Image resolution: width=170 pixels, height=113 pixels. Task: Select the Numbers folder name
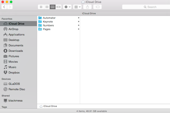(x=48, y=25)
